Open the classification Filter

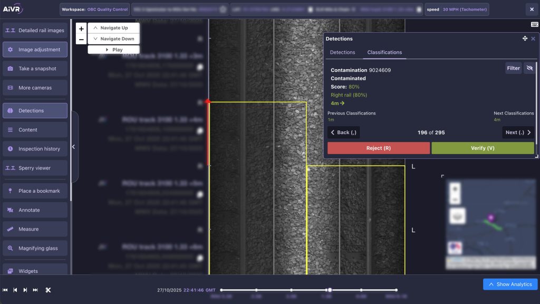(x=513, y=68)
